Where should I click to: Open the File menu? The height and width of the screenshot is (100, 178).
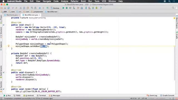[x=26, y=1]
